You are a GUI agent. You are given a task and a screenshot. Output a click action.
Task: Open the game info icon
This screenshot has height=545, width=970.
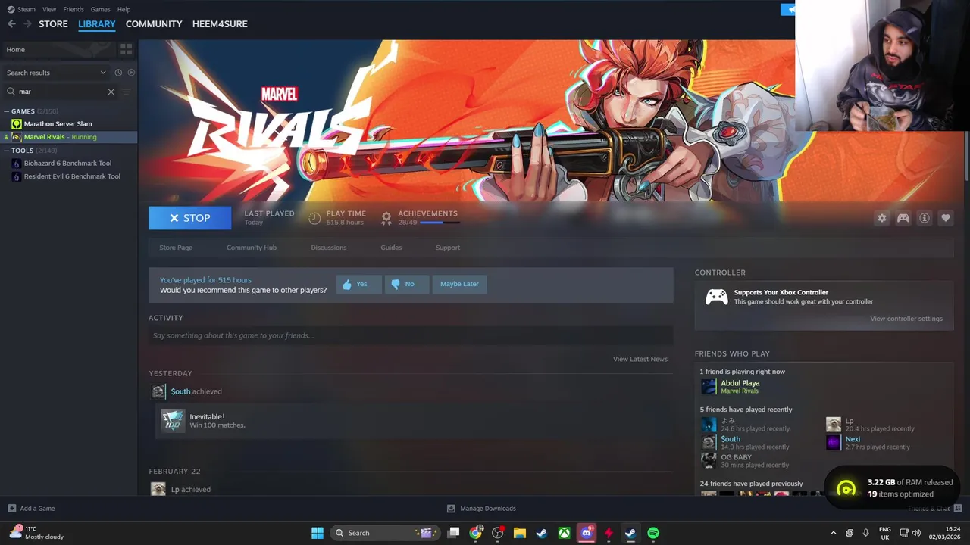point(925,218)
